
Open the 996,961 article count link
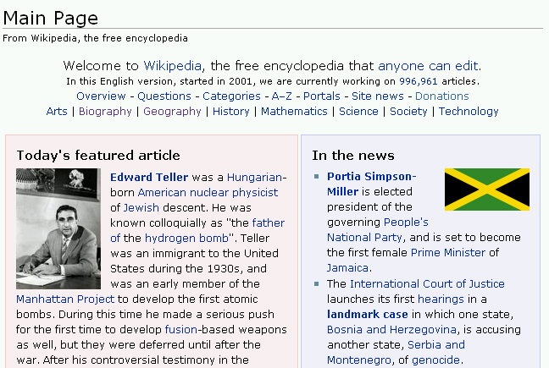[x=418, y=81]
